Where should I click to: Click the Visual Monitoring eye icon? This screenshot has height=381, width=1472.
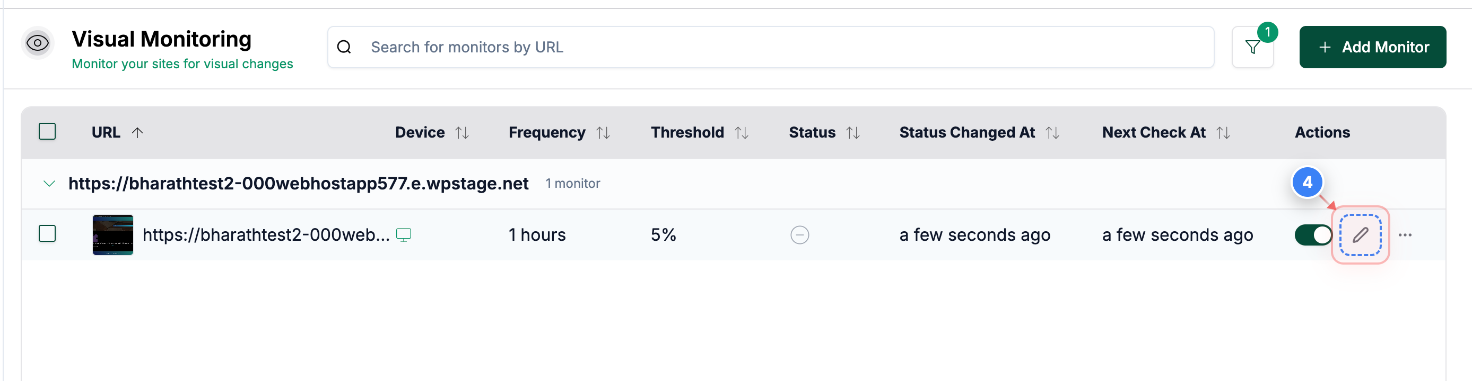37,43
